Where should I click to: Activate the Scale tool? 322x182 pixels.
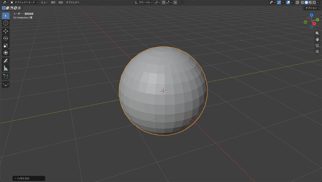[6, 46]
